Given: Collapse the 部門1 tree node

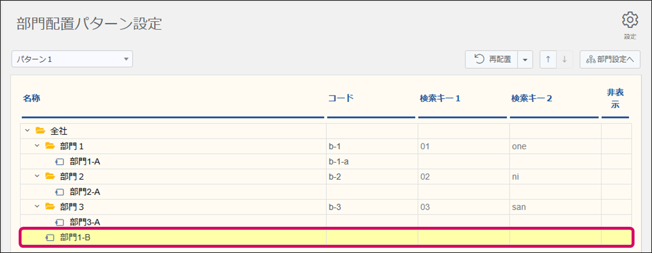Looking at the screenshot, I should pos(36,146).
